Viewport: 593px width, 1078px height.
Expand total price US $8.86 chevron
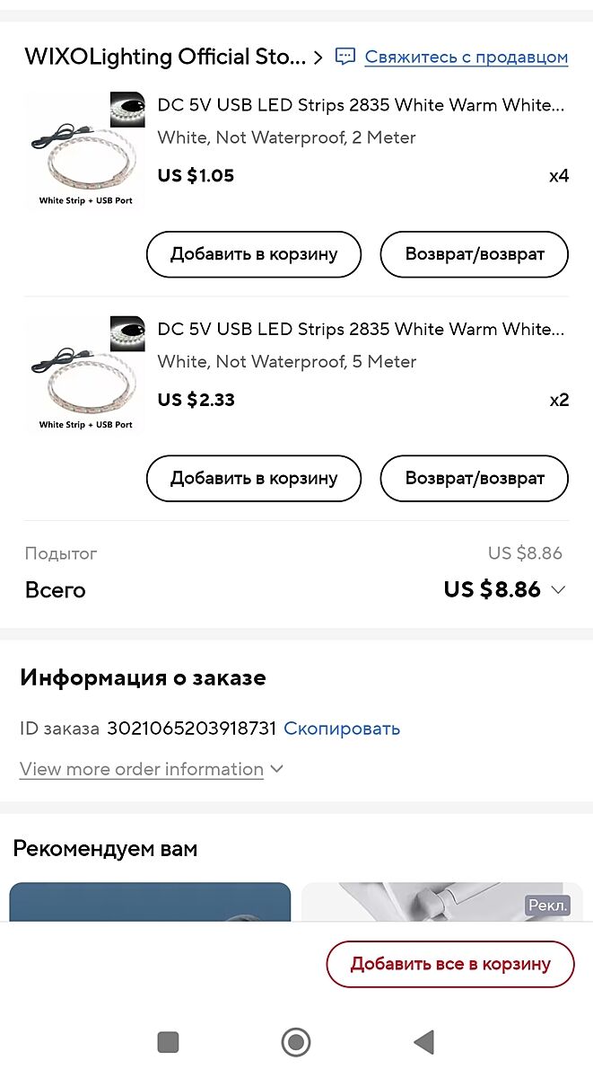click(558, 590)
